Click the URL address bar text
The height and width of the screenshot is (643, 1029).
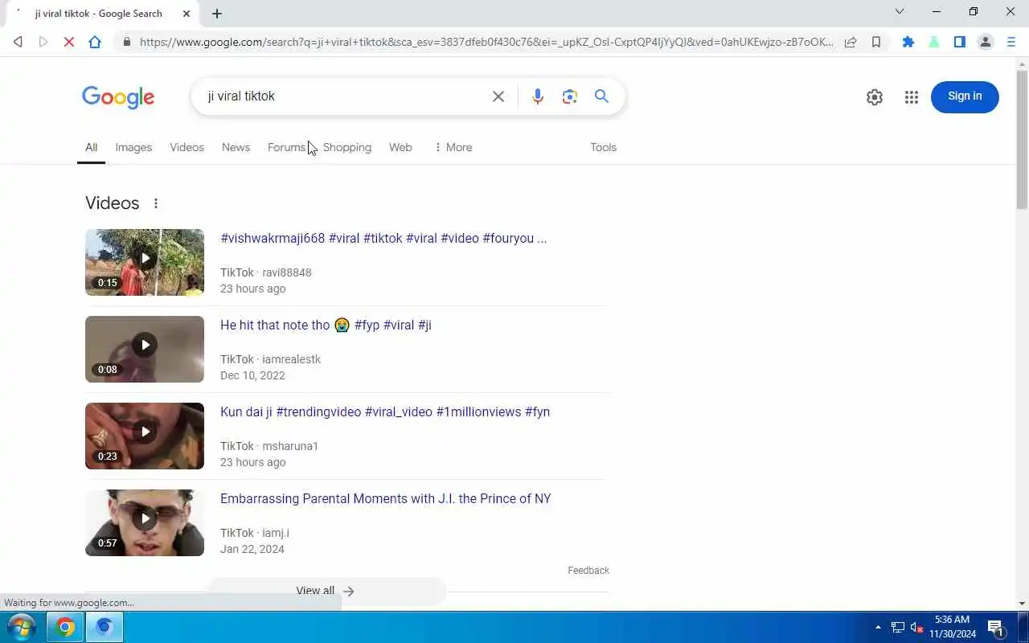tap(486, 42)
